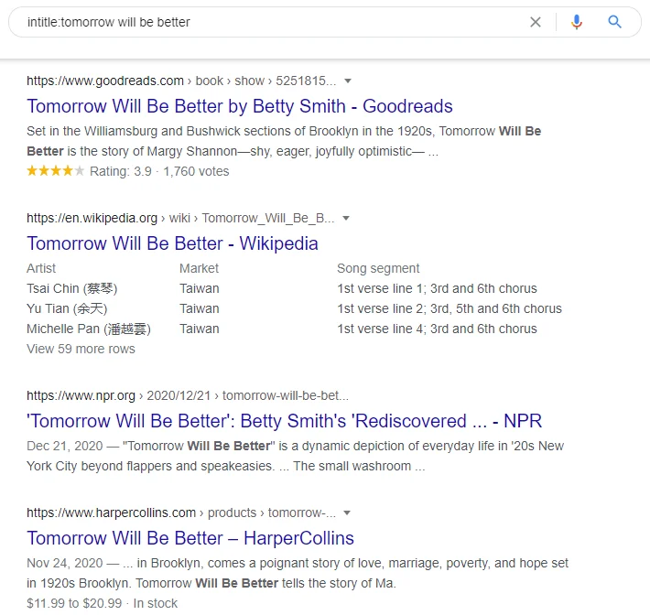Open 'Tomorrow Will Be Better by Betty Smith - Goodreads'
Screen dimensions: 650x615
click(240, 106)
